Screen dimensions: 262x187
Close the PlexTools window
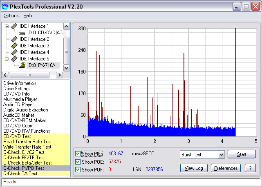point(255,7)
